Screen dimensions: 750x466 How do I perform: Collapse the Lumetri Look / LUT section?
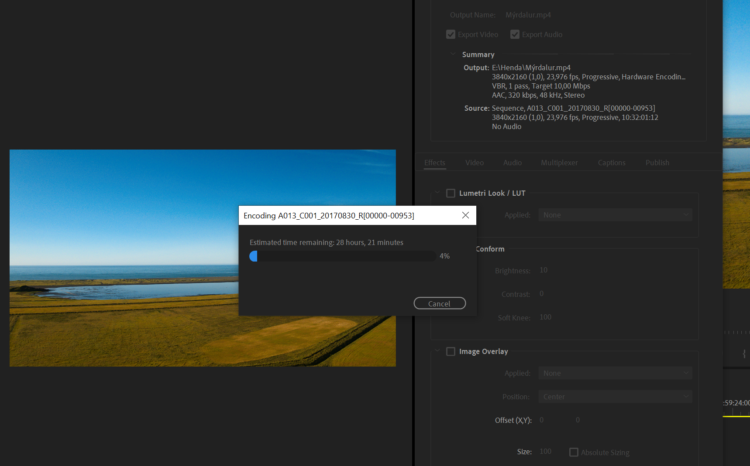coord(437,192)
